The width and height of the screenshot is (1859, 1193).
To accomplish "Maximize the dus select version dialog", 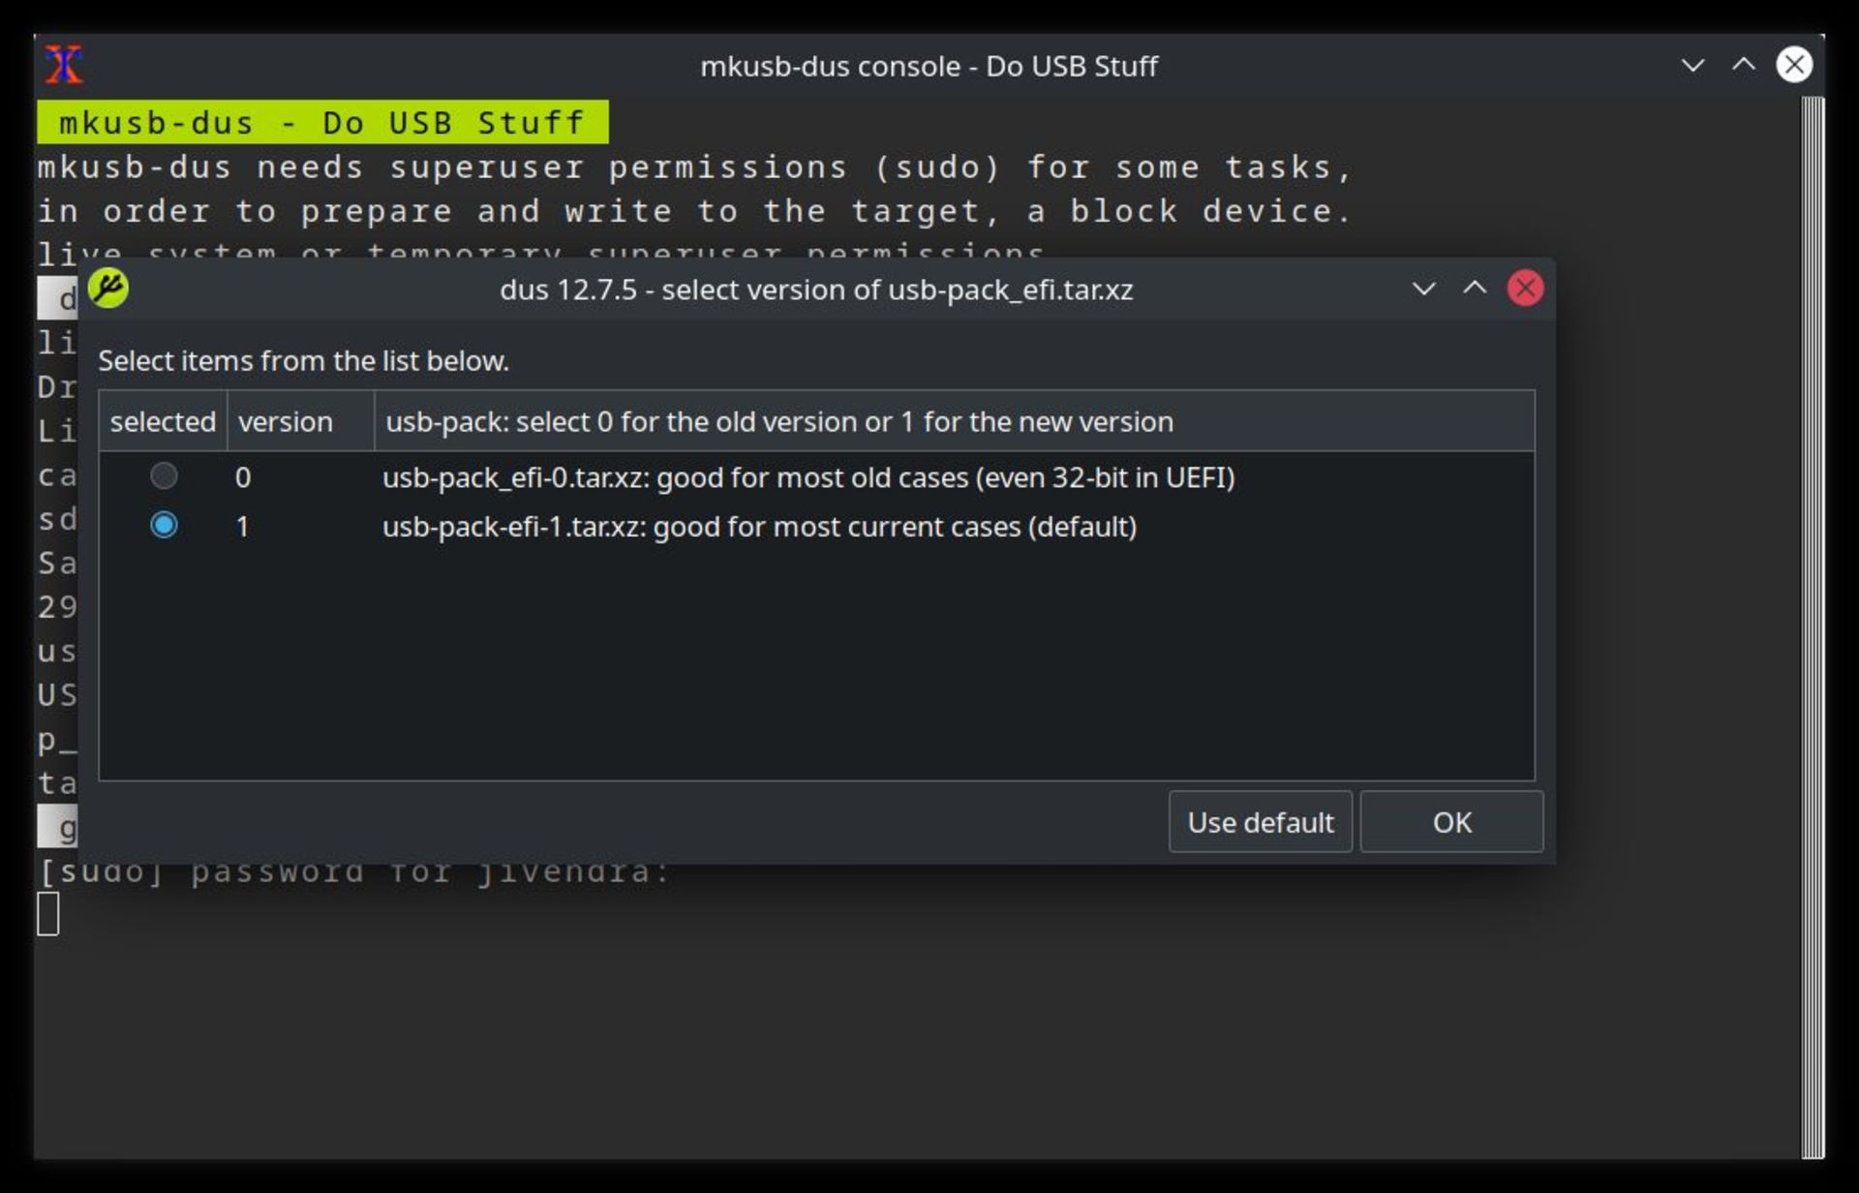I will (1475, 289).
